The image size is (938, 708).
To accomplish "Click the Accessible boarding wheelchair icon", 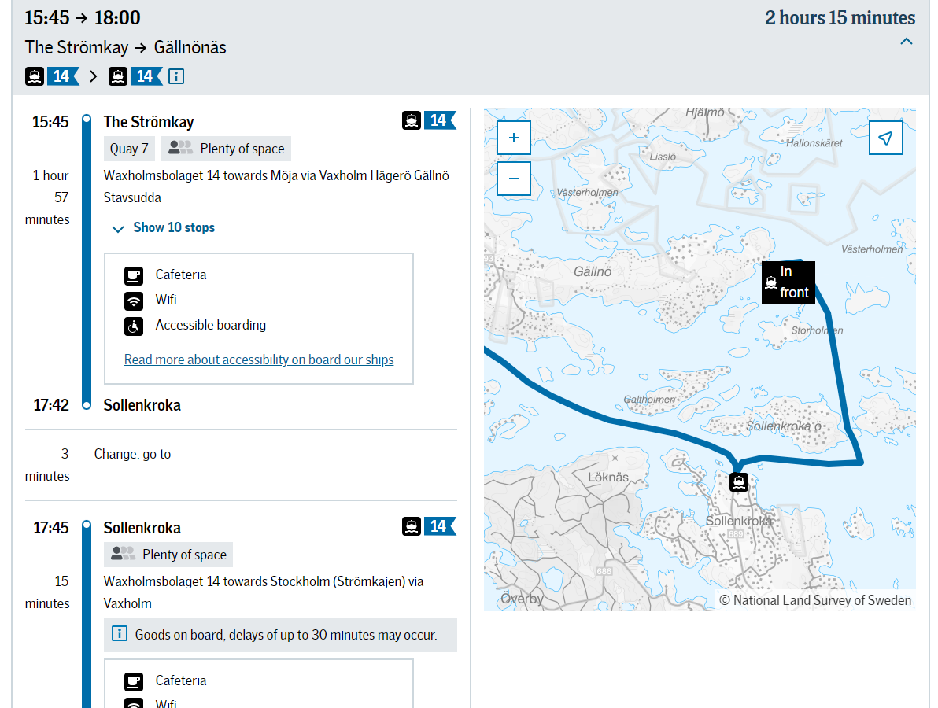I will pyautogui.click(x=134, y=326).
